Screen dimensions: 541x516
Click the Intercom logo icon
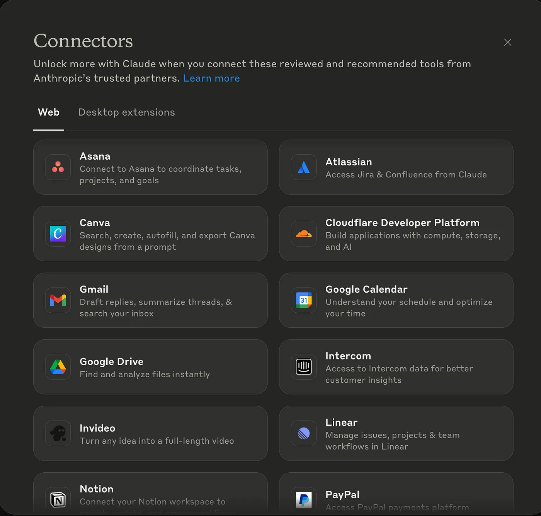(x=304, y=366)
